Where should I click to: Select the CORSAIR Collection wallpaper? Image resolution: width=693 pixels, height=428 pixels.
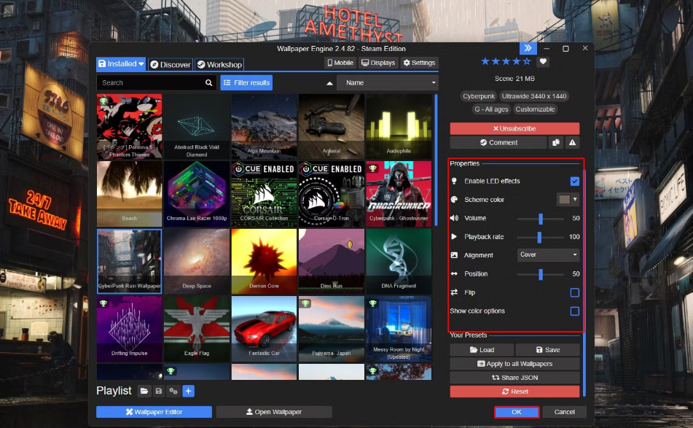point(264,194)
